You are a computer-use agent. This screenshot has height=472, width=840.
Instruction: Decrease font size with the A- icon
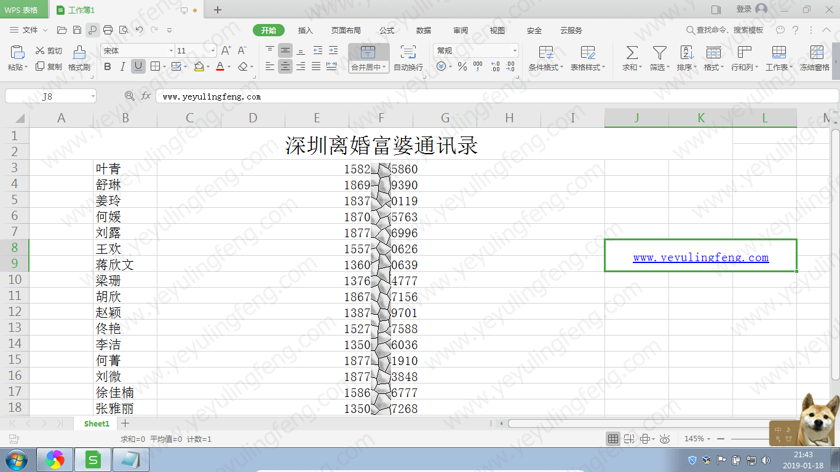(x=242, y=50)
